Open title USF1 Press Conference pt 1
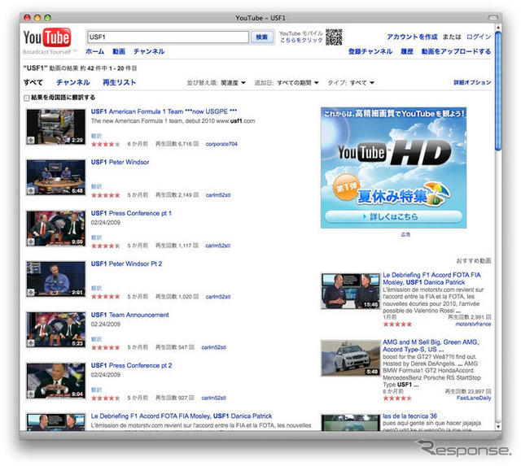The height and width of the screenshot is (466, 521). 131,213
